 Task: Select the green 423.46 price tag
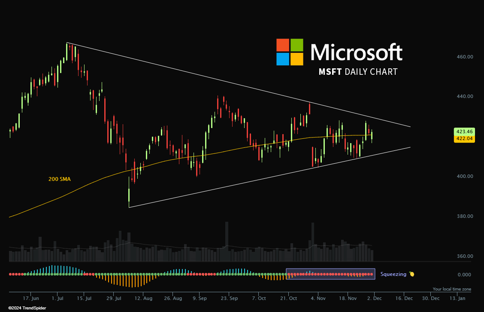464,132
